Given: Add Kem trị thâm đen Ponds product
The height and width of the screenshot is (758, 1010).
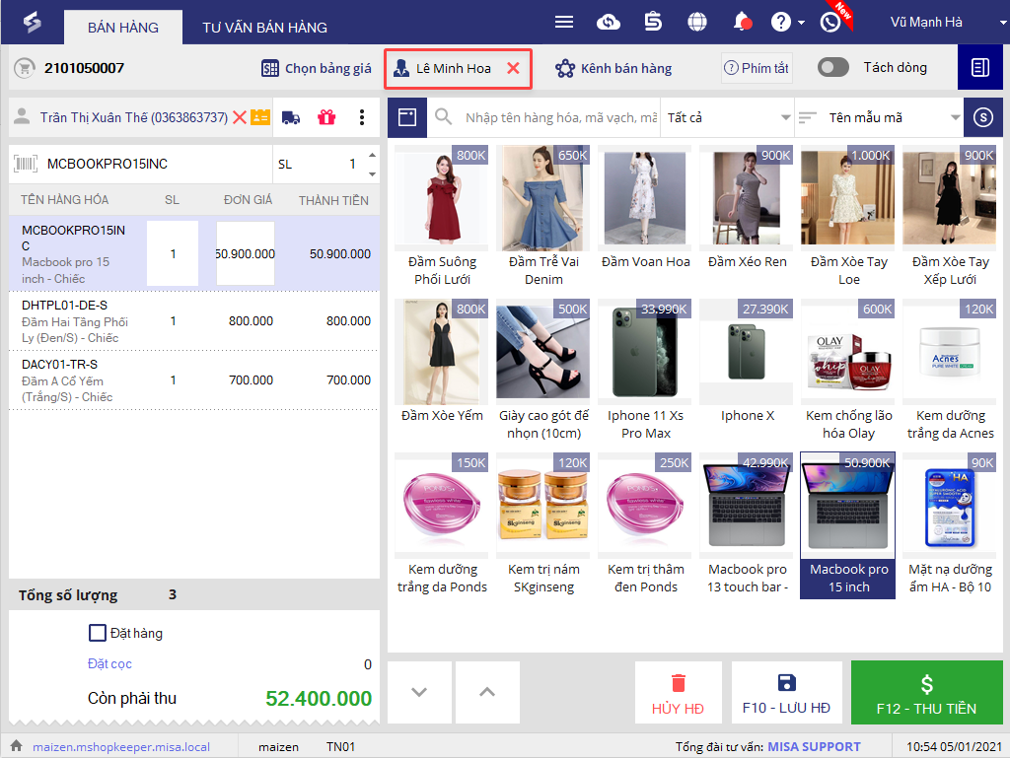Looking at the screenshot, I should (x=645, y=524).
